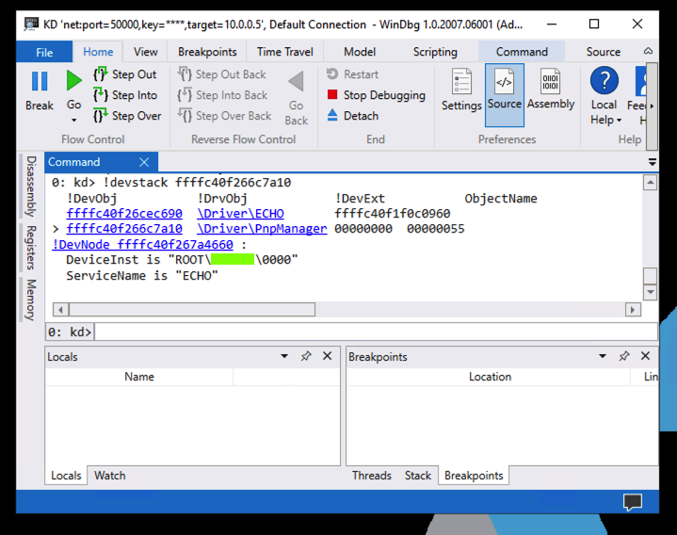
Task: Switch to the View ribbon tab
Action: pyautogui.click(x=146, y=52)
